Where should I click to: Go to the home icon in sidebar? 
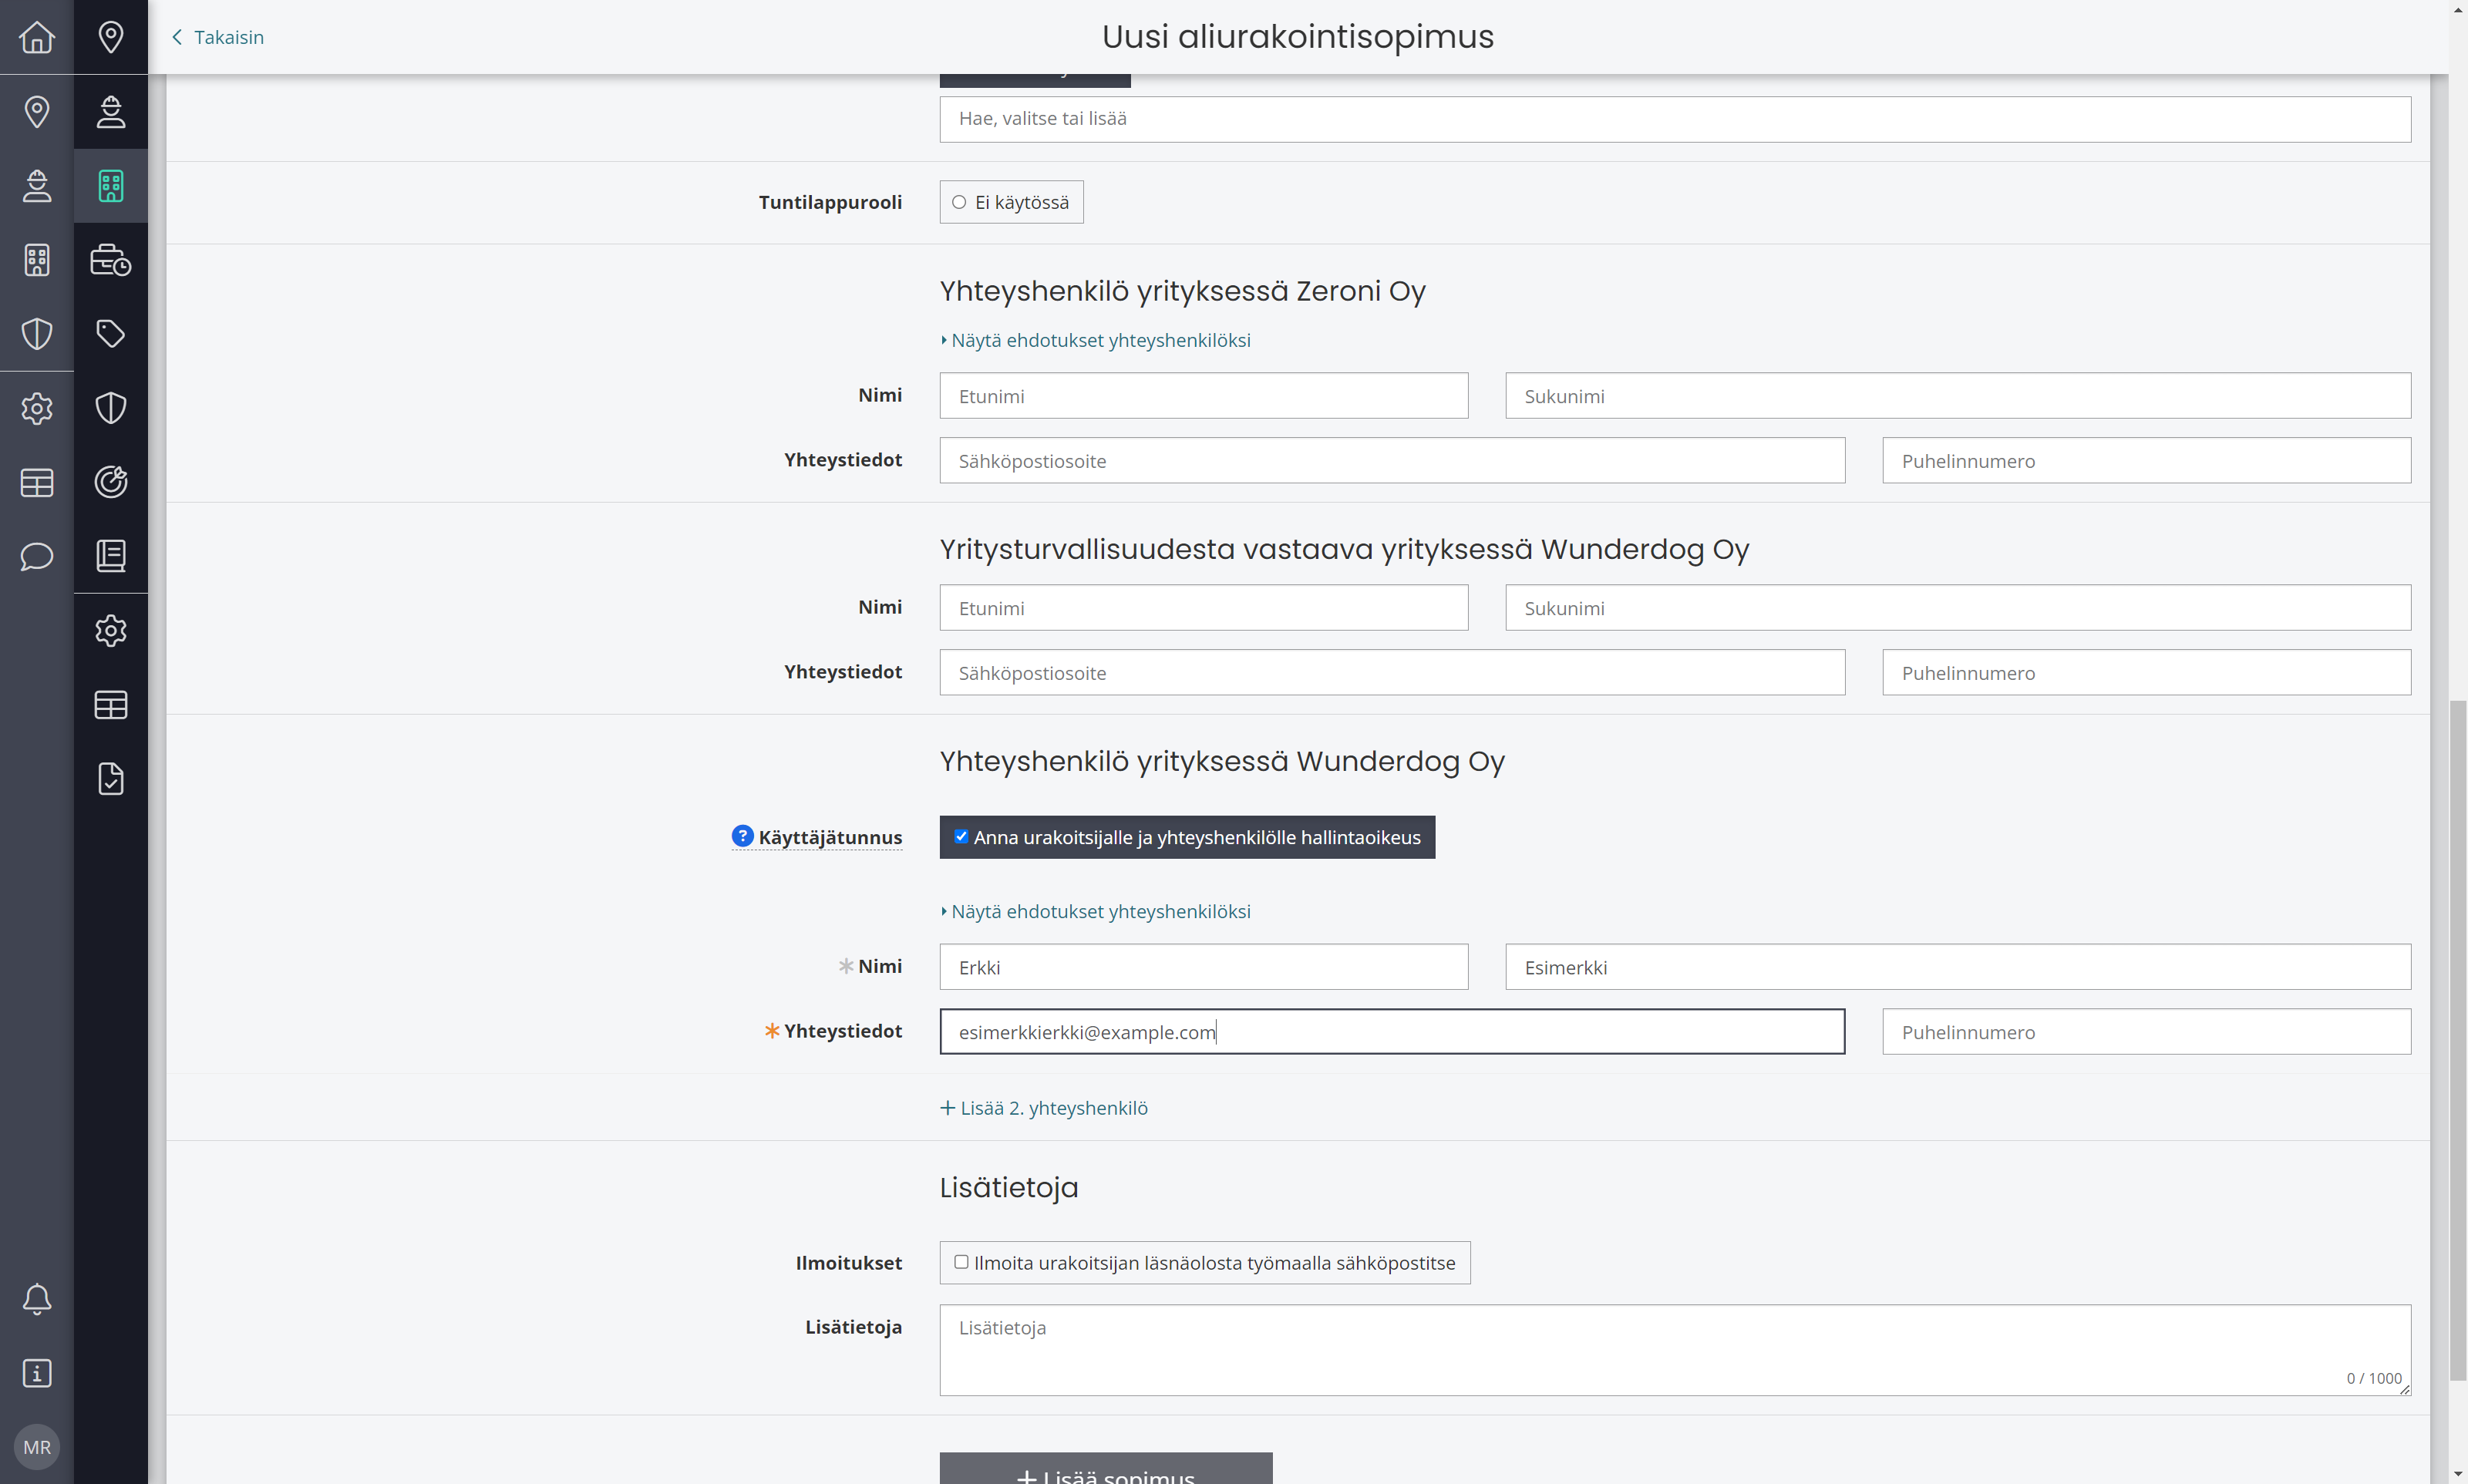pyautogui.click(x=37, y=37)
